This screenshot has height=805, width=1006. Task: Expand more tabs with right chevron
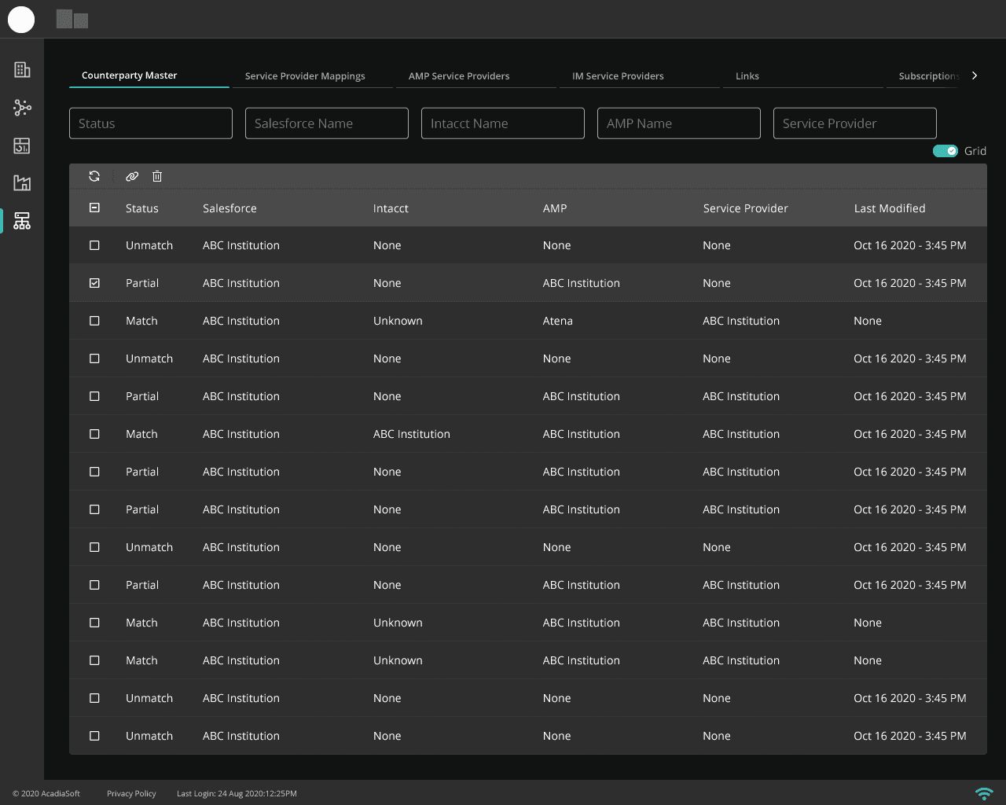click(x=975, y=75)
